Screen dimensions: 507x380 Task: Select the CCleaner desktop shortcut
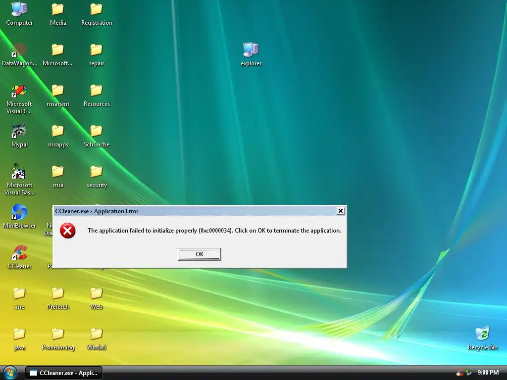[x=19, y=257]
